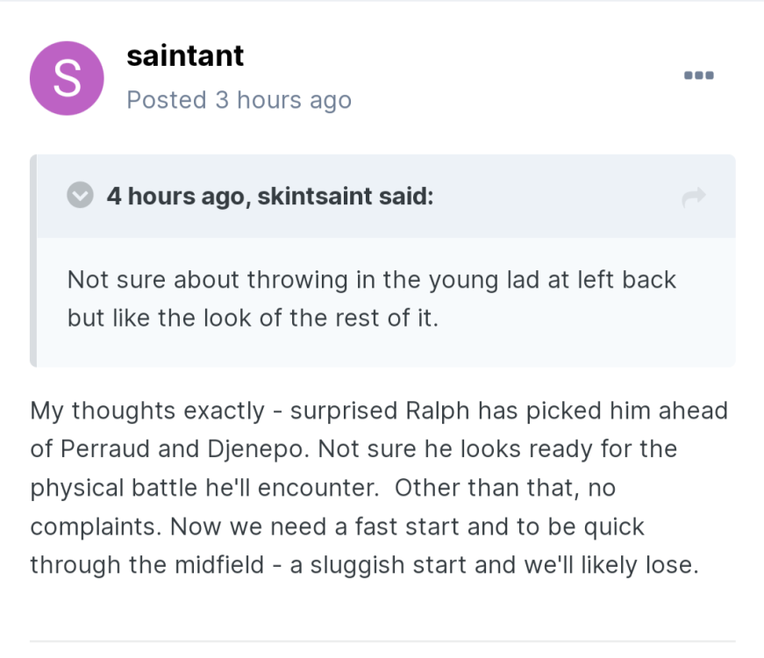
Task: Click inside the quoted left back comment text
Action: click(x=368, y=298)
